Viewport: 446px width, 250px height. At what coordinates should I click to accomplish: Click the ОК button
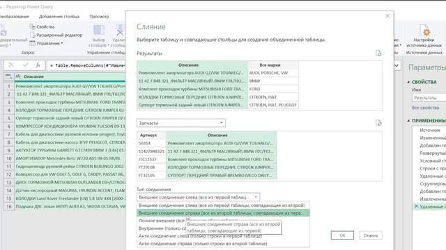[x=342, y=235]
